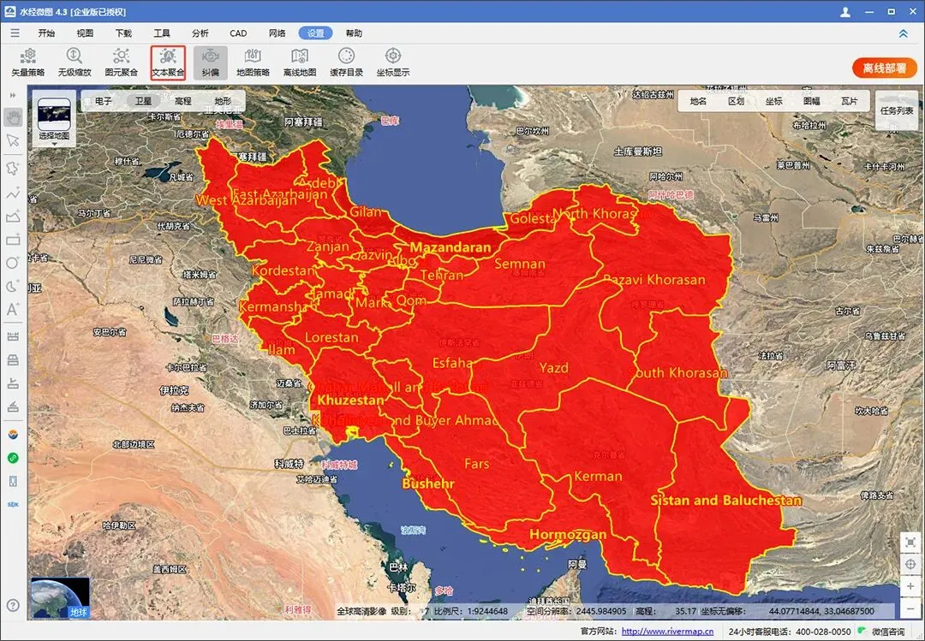925x641 pixels.
Task: Click the green link icon in sidebar
Action: coord(13,458)
